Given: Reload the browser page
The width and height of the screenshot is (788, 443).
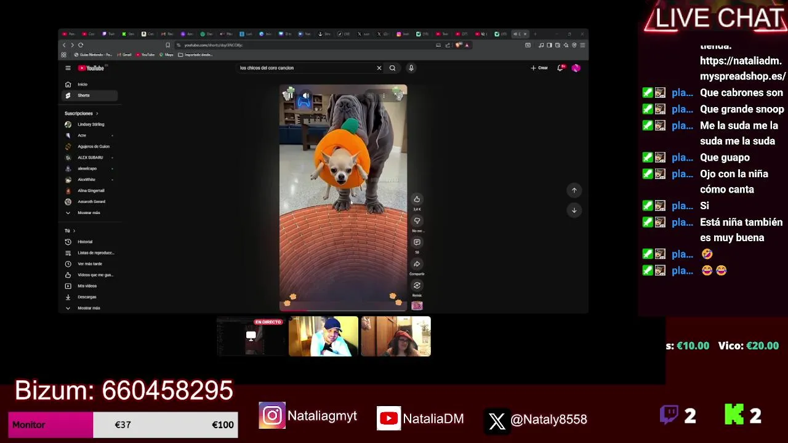Looking at the screenshot, I should coord(81,45).
